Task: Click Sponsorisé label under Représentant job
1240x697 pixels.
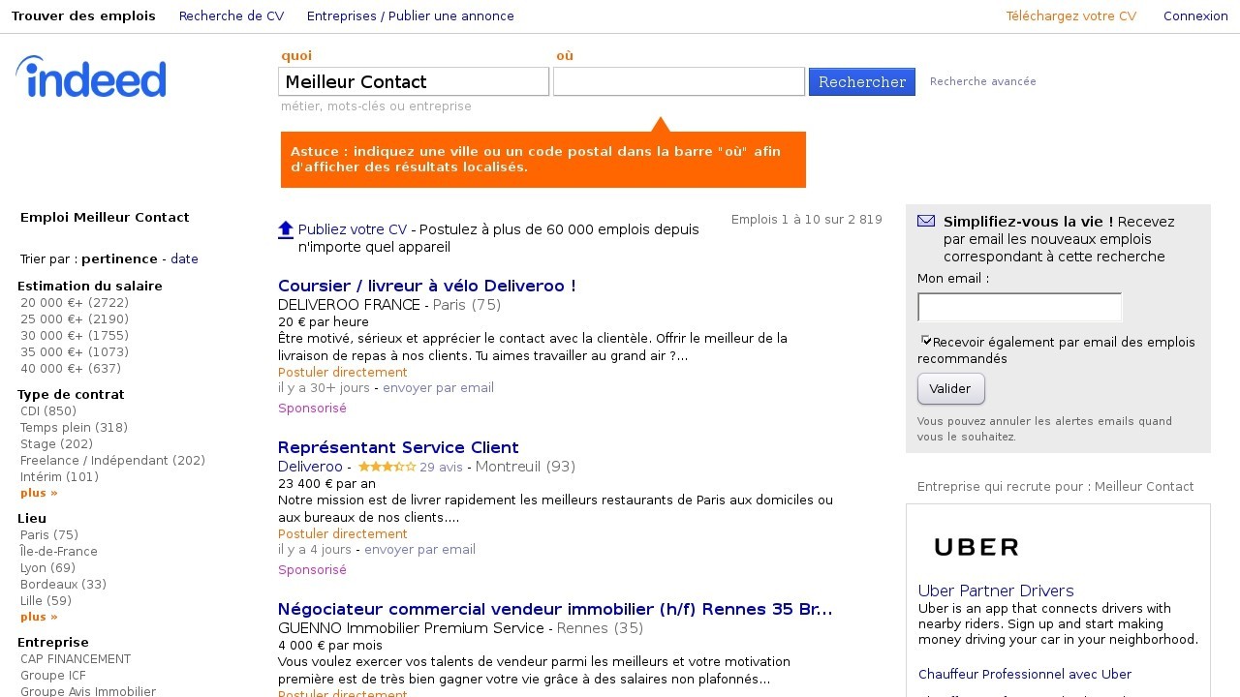Action: [312, 570]
